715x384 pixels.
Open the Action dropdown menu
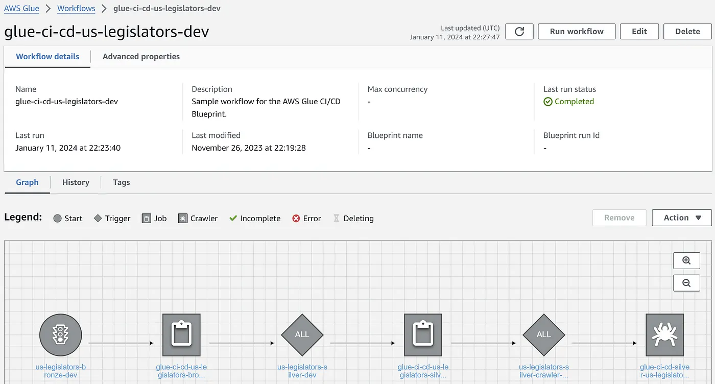point(682,218)
